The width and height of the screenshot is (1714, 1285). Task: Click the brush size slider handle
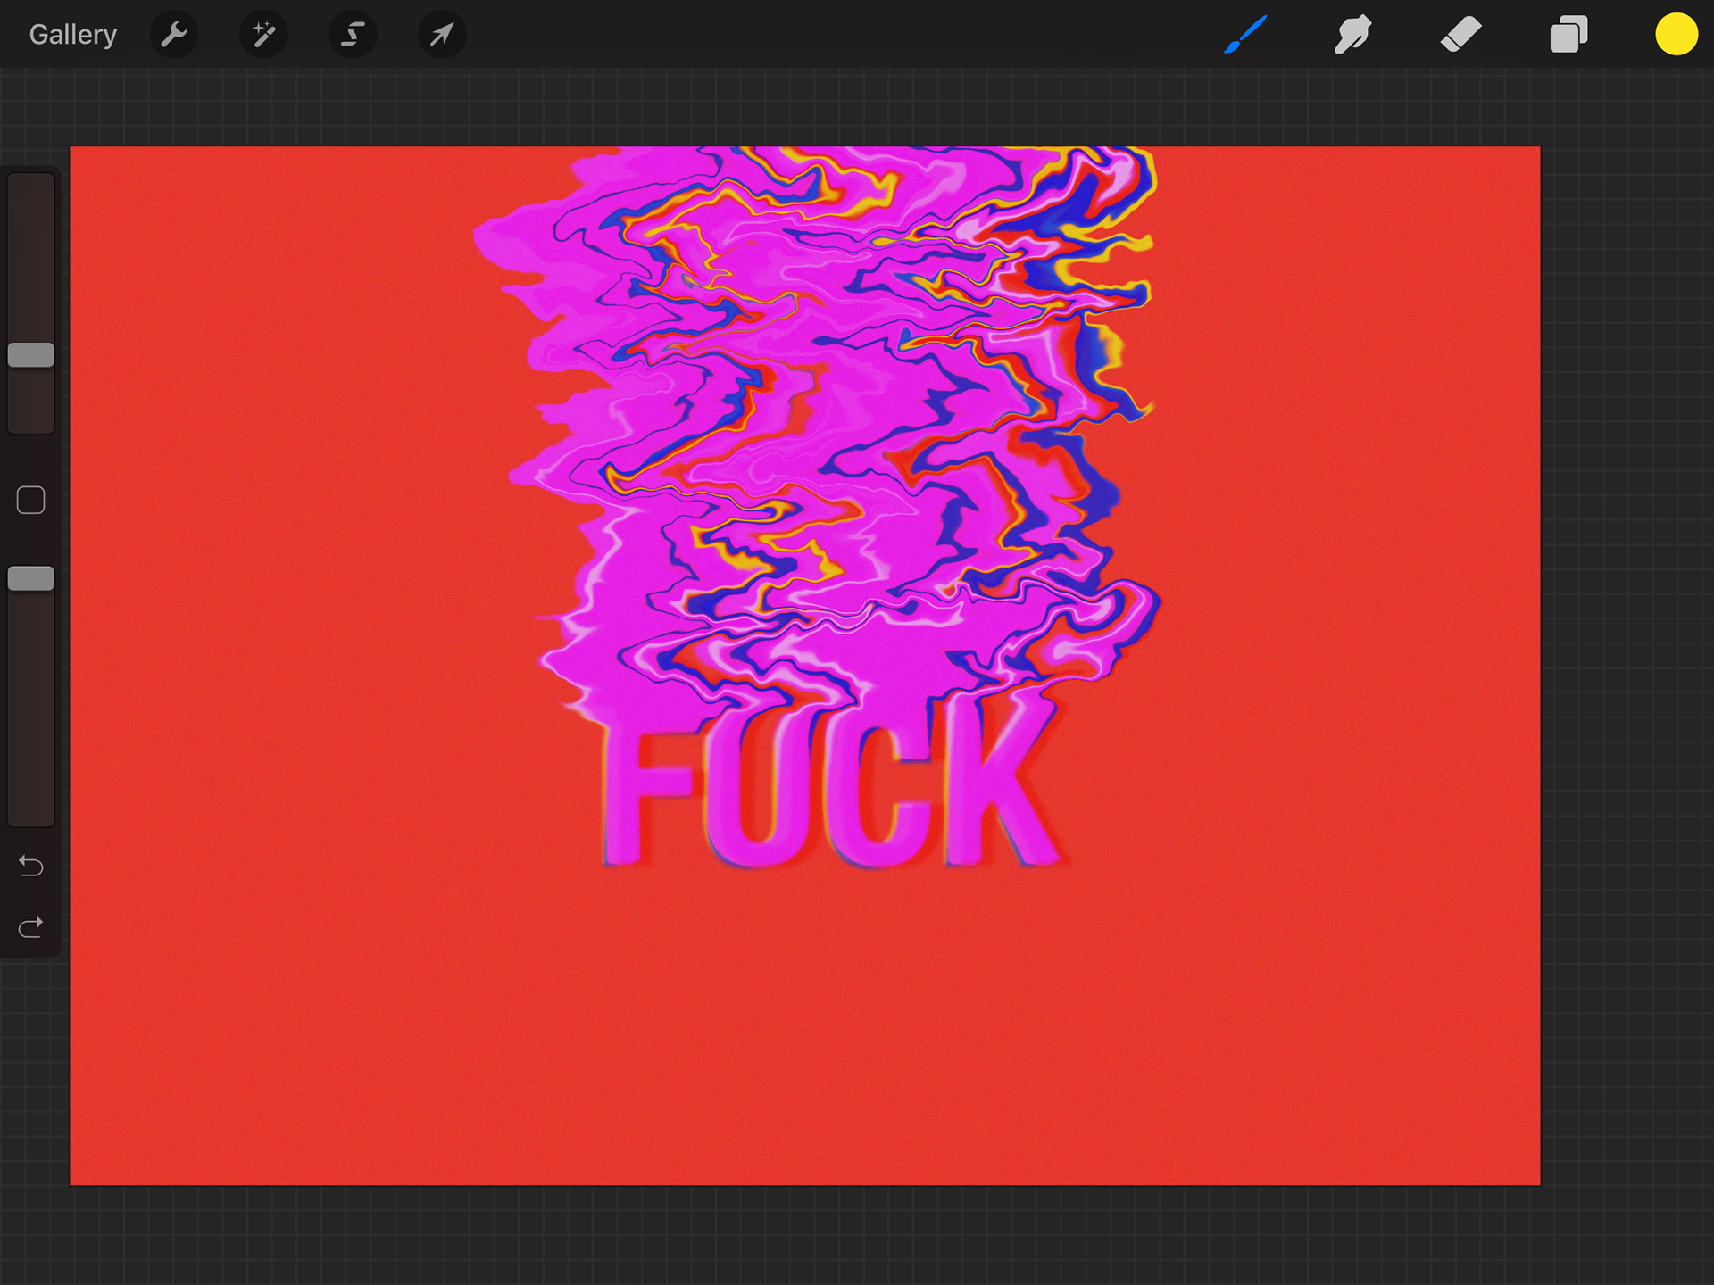click(x=31, y=355)
